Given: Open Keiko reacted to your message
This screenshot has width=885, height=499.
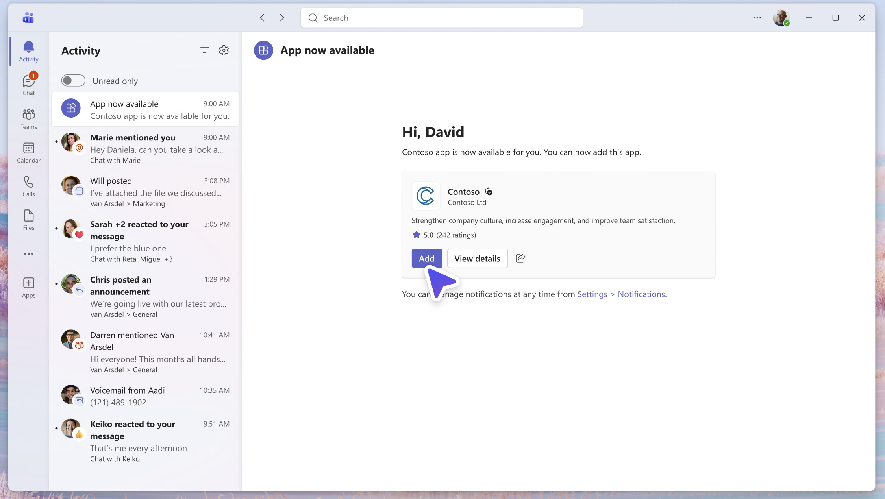Looking at the screenshot, I should pos(145,441).
